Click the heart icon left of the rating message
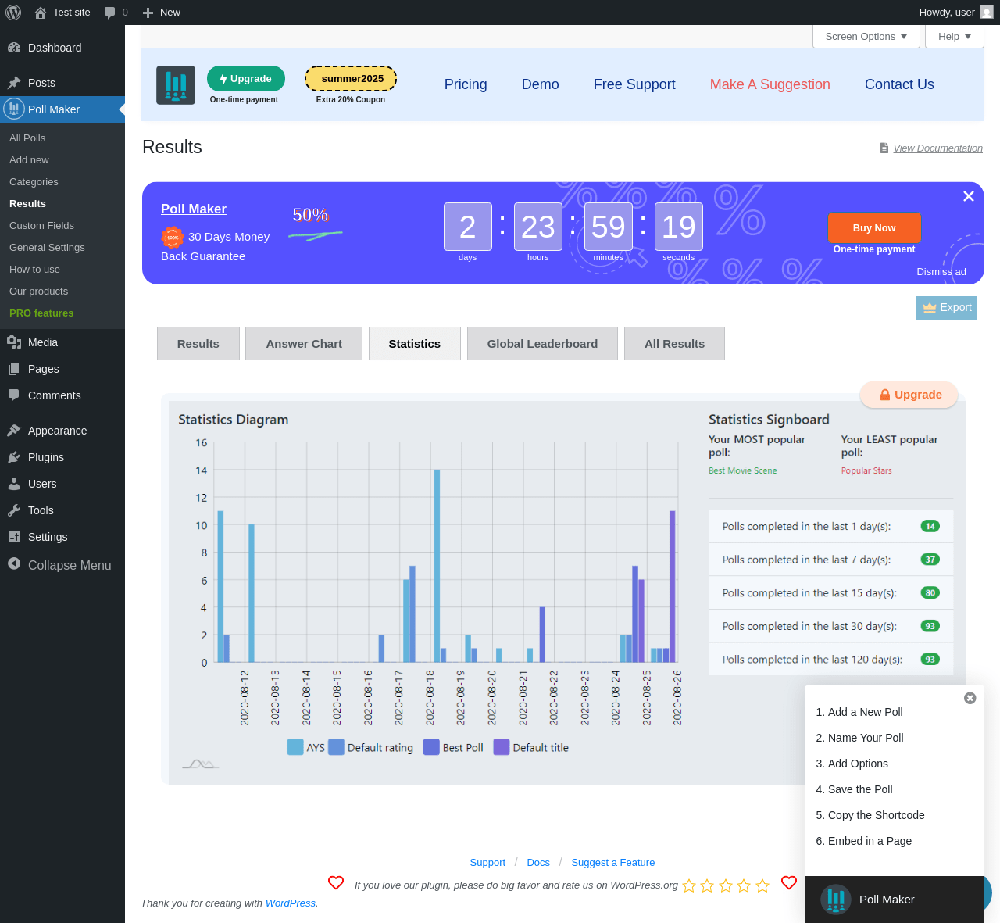The width and height of the screenshot is (1000, 923). point(336,882)
